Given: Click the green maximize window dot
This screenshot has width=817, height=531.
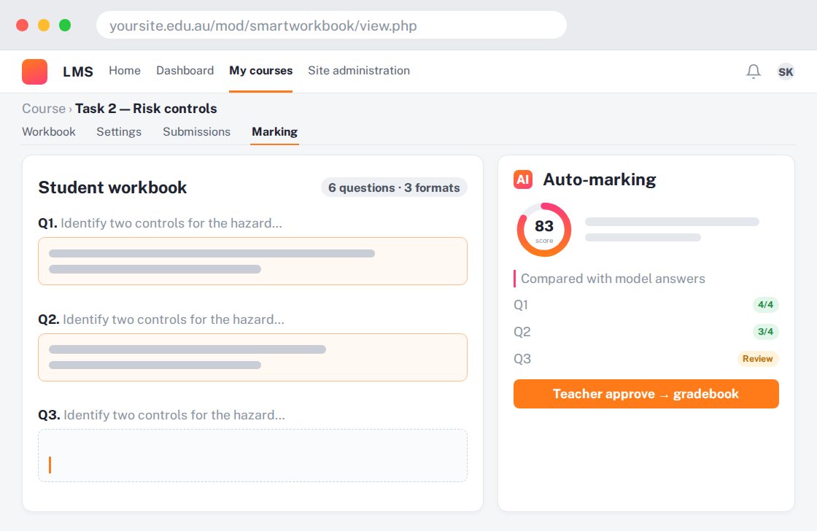Looking at the screenshot, I should (65, 25).
